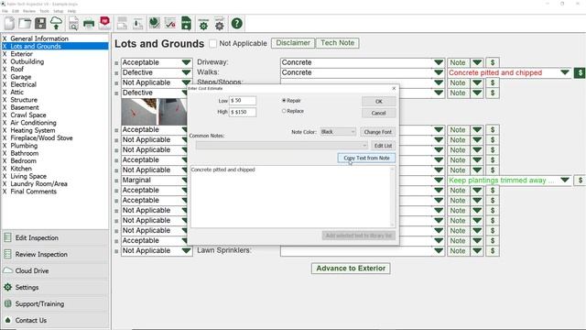This screenshot has height=330, width=586.
Task: Click the green document toolbar icon
Action: (186, 24)
